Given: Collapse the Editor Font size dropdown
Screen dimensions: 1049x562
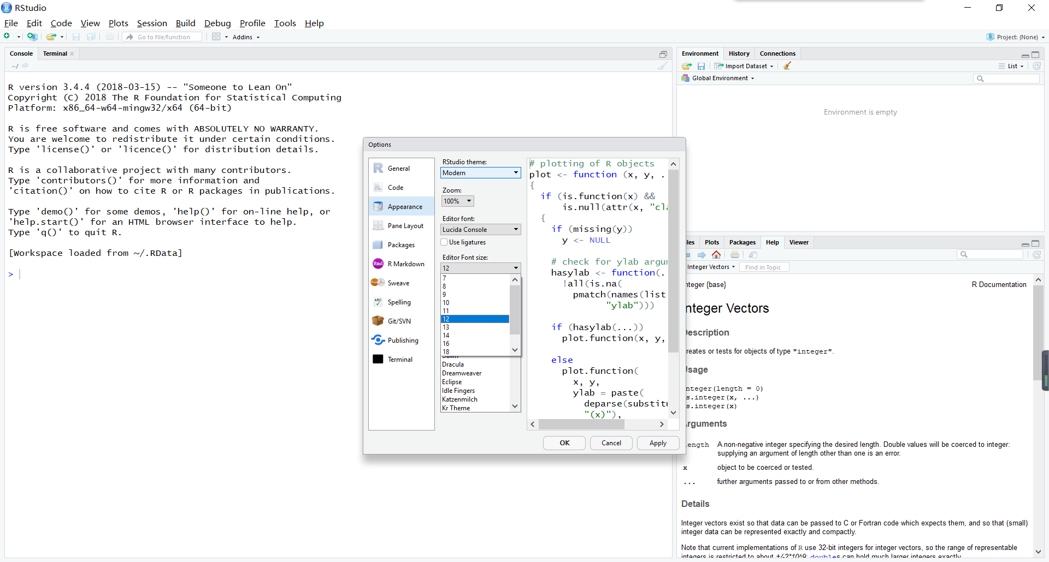Looking at the screenshot, I should click(x=481, y=268).
